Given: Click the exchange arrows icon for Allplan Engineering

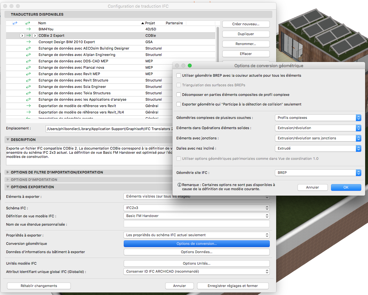Looking at the screenshot, I should pyautogui.click(x=28, y=55).
